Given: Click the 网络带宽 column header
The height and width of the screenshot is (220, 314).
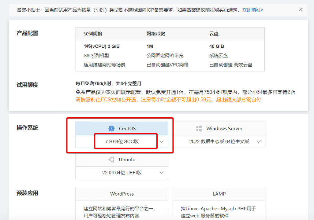Looking at the screenshot, I should tap(155, 34).
